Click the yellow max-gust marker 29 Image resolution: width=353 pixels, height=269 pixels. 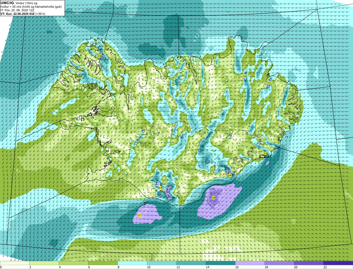(x=160, y=188)
